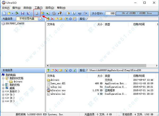159x116 pixels.
Task: Click the Save floppy disk icon
Action: pos(23,13)
